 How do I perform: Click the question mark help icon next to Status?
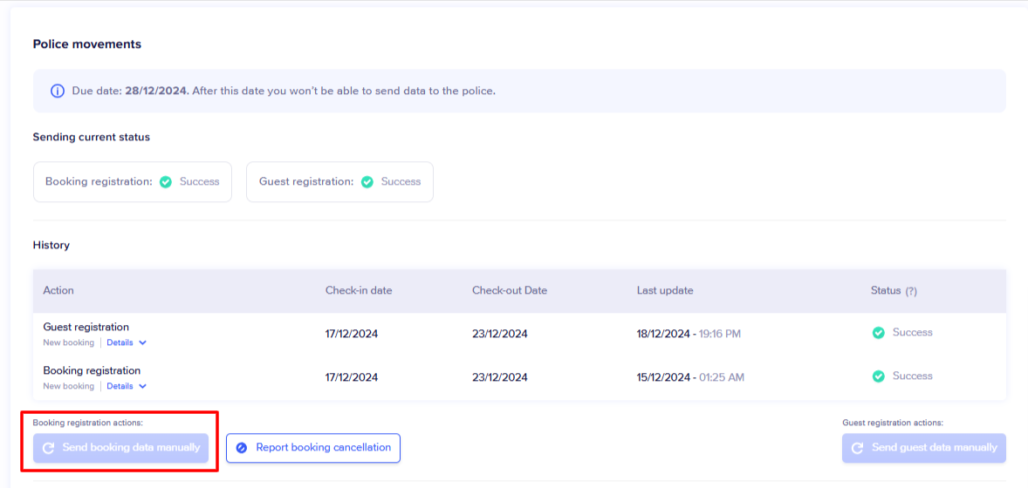pyautogui.click(x=911, y=291)
